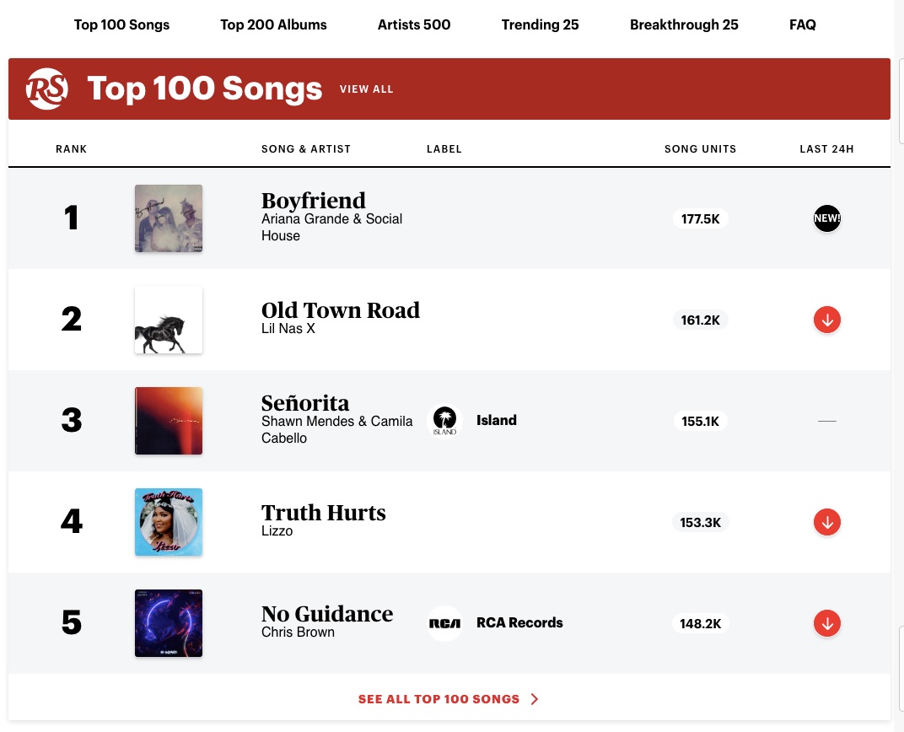Click the Señorita album cover thumbnail
The width and height of the screenshot is (904, 732).
169,421
